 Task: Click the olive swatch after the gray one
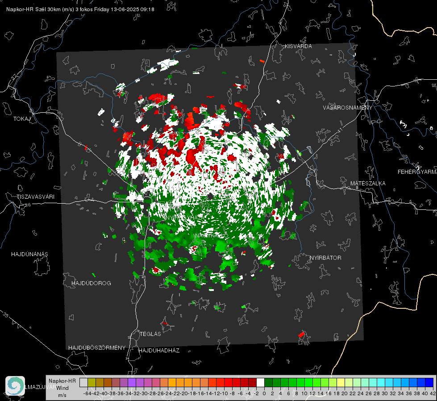pos(92,382)
